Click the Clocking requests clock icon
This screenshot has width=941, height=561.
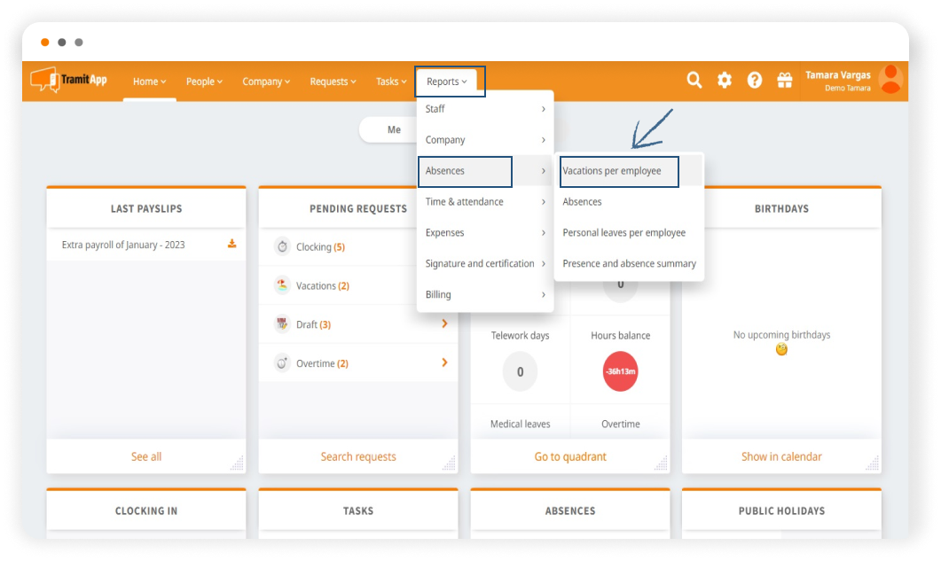[x=282, y=247]
